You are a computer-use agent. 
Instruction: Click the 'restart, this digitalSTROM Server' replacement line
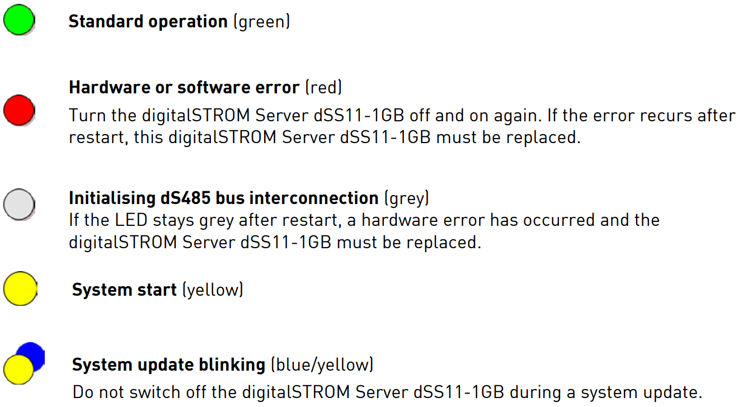pos(325,138)
